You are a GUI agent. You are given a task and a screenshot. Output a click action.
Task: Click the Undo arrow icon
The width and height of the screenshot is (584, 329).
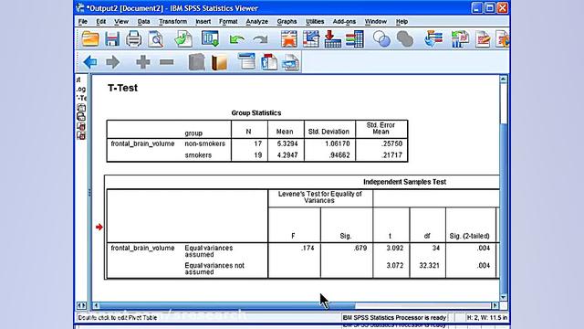click(x=237, y=39)
